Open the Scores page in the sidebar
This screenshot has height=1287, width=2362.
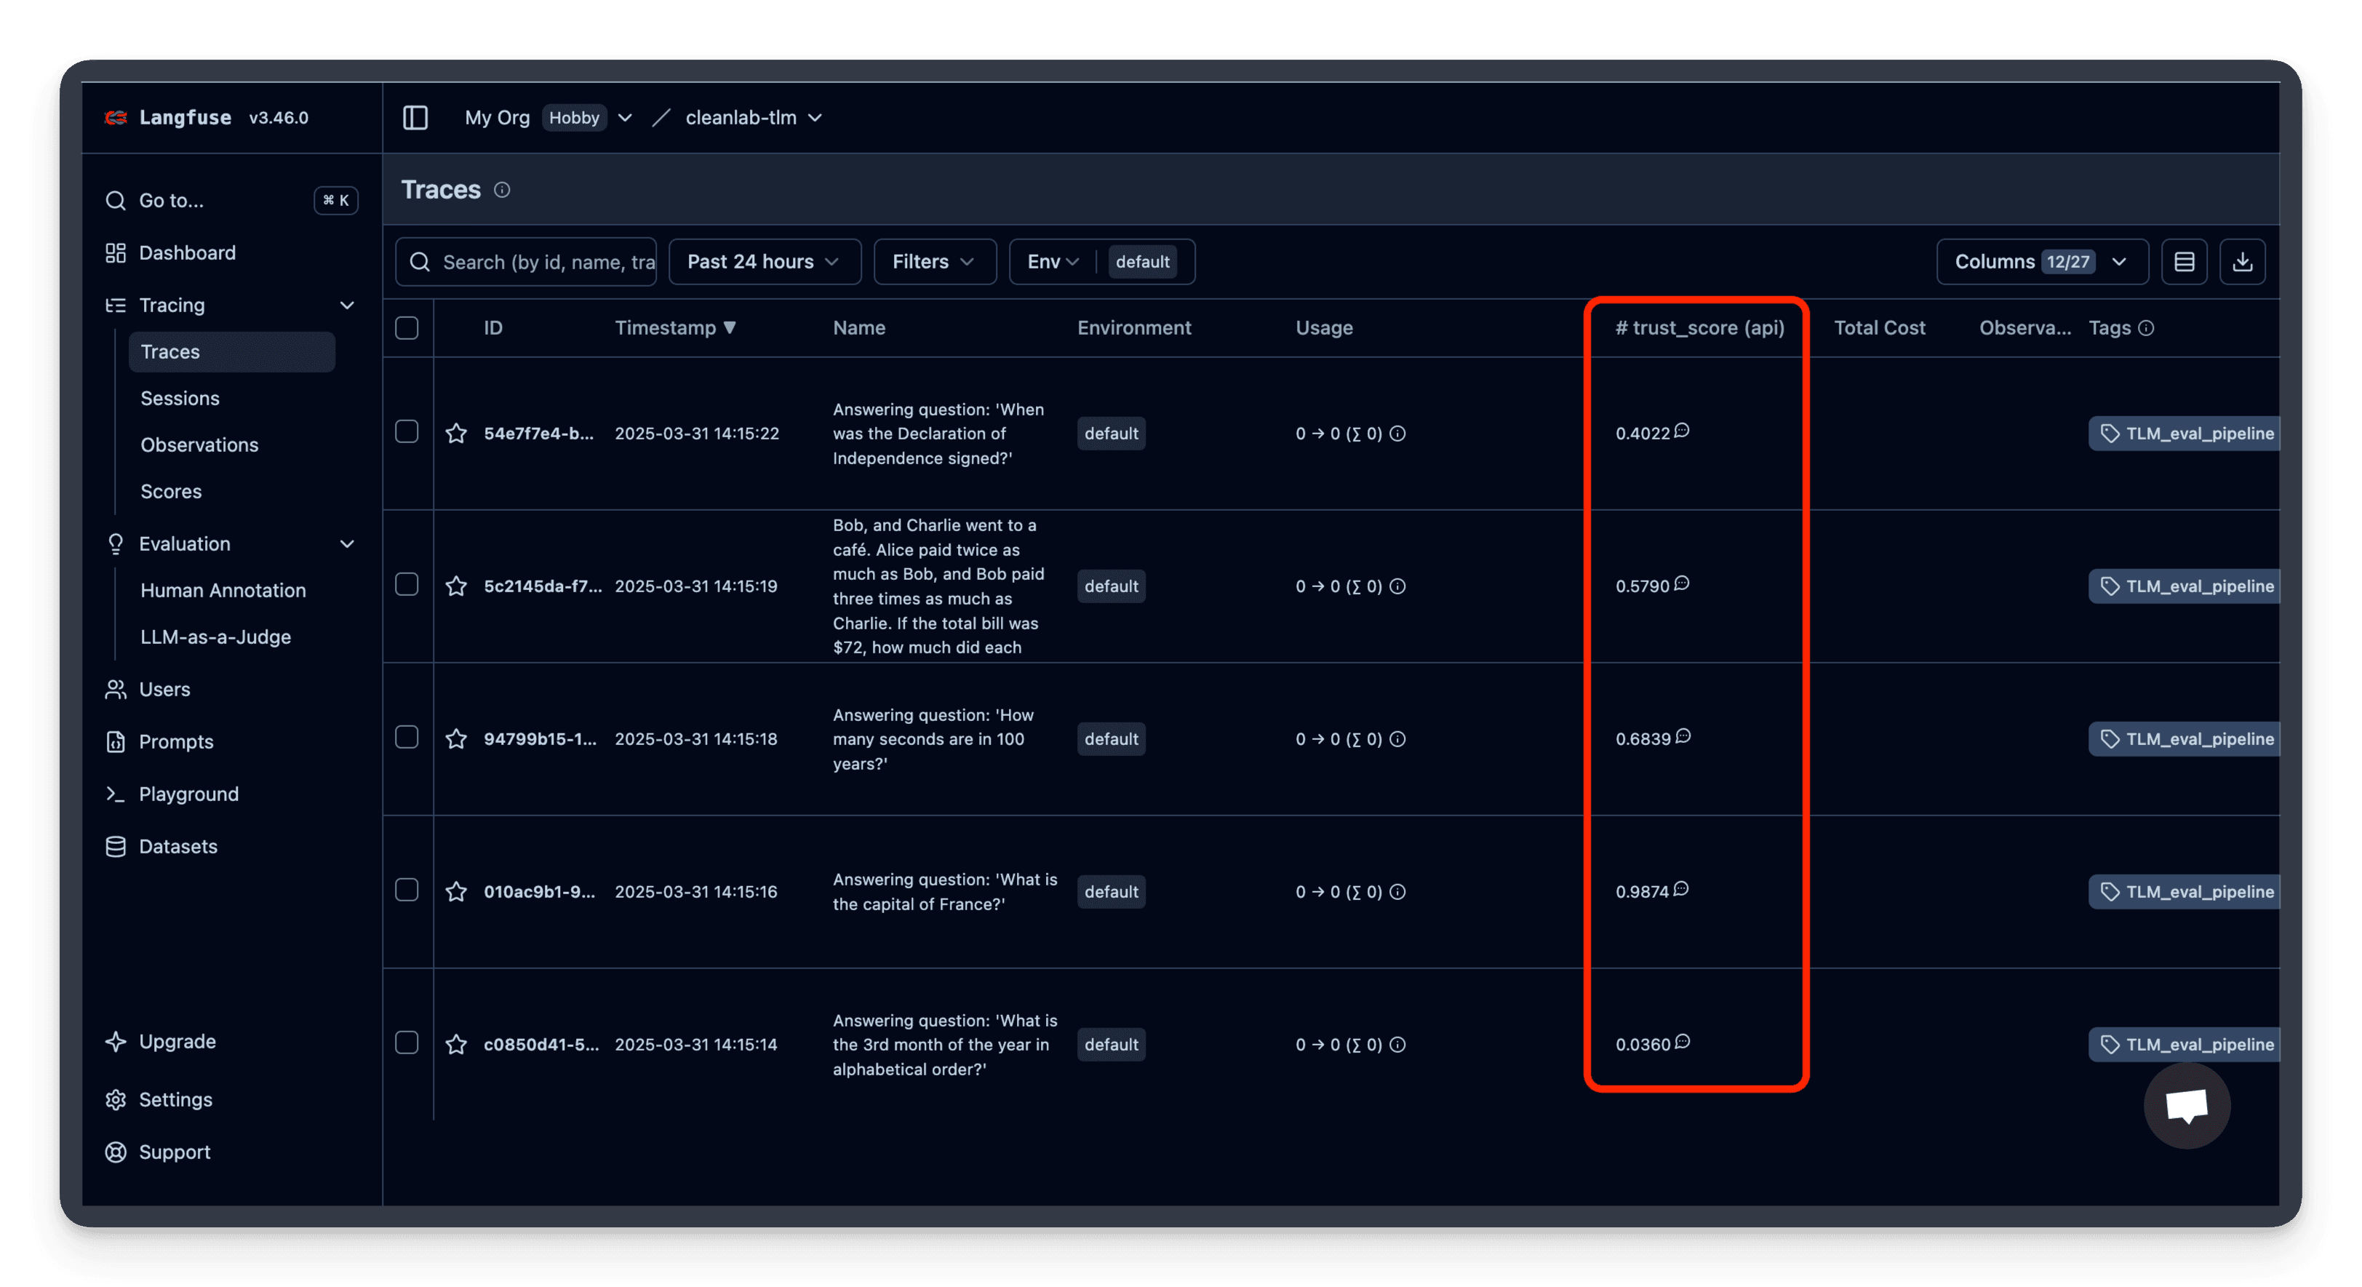(x=170, y=491)
